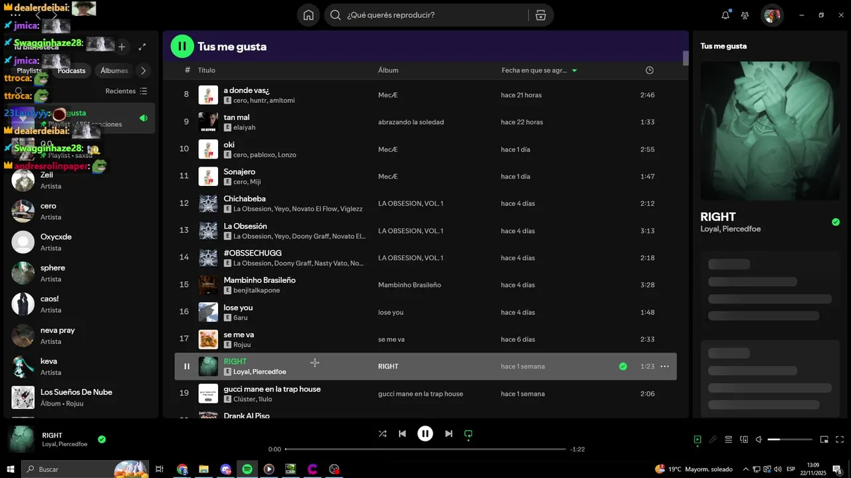Select the Podcasts filter
Viewport: 851px width, 478px height.
[x=71, y=70]
